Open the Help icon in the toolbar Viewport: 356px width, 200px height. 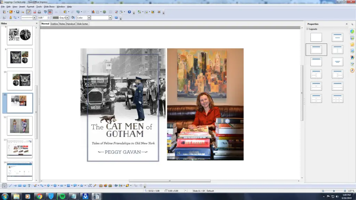[x=129, y=12]
